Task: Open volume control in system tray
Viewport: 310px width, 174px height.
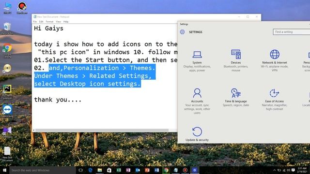Action: (x=289, y=170)
